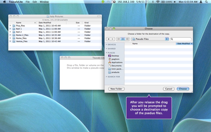Viewport: 211px width, 132px height.
Task: Select the Rome_files folder icon
Action: 14,38
